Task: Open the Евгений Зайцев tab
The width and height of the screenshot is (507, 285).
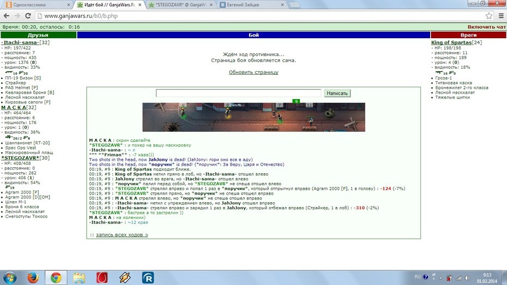Action: point(252,5)
